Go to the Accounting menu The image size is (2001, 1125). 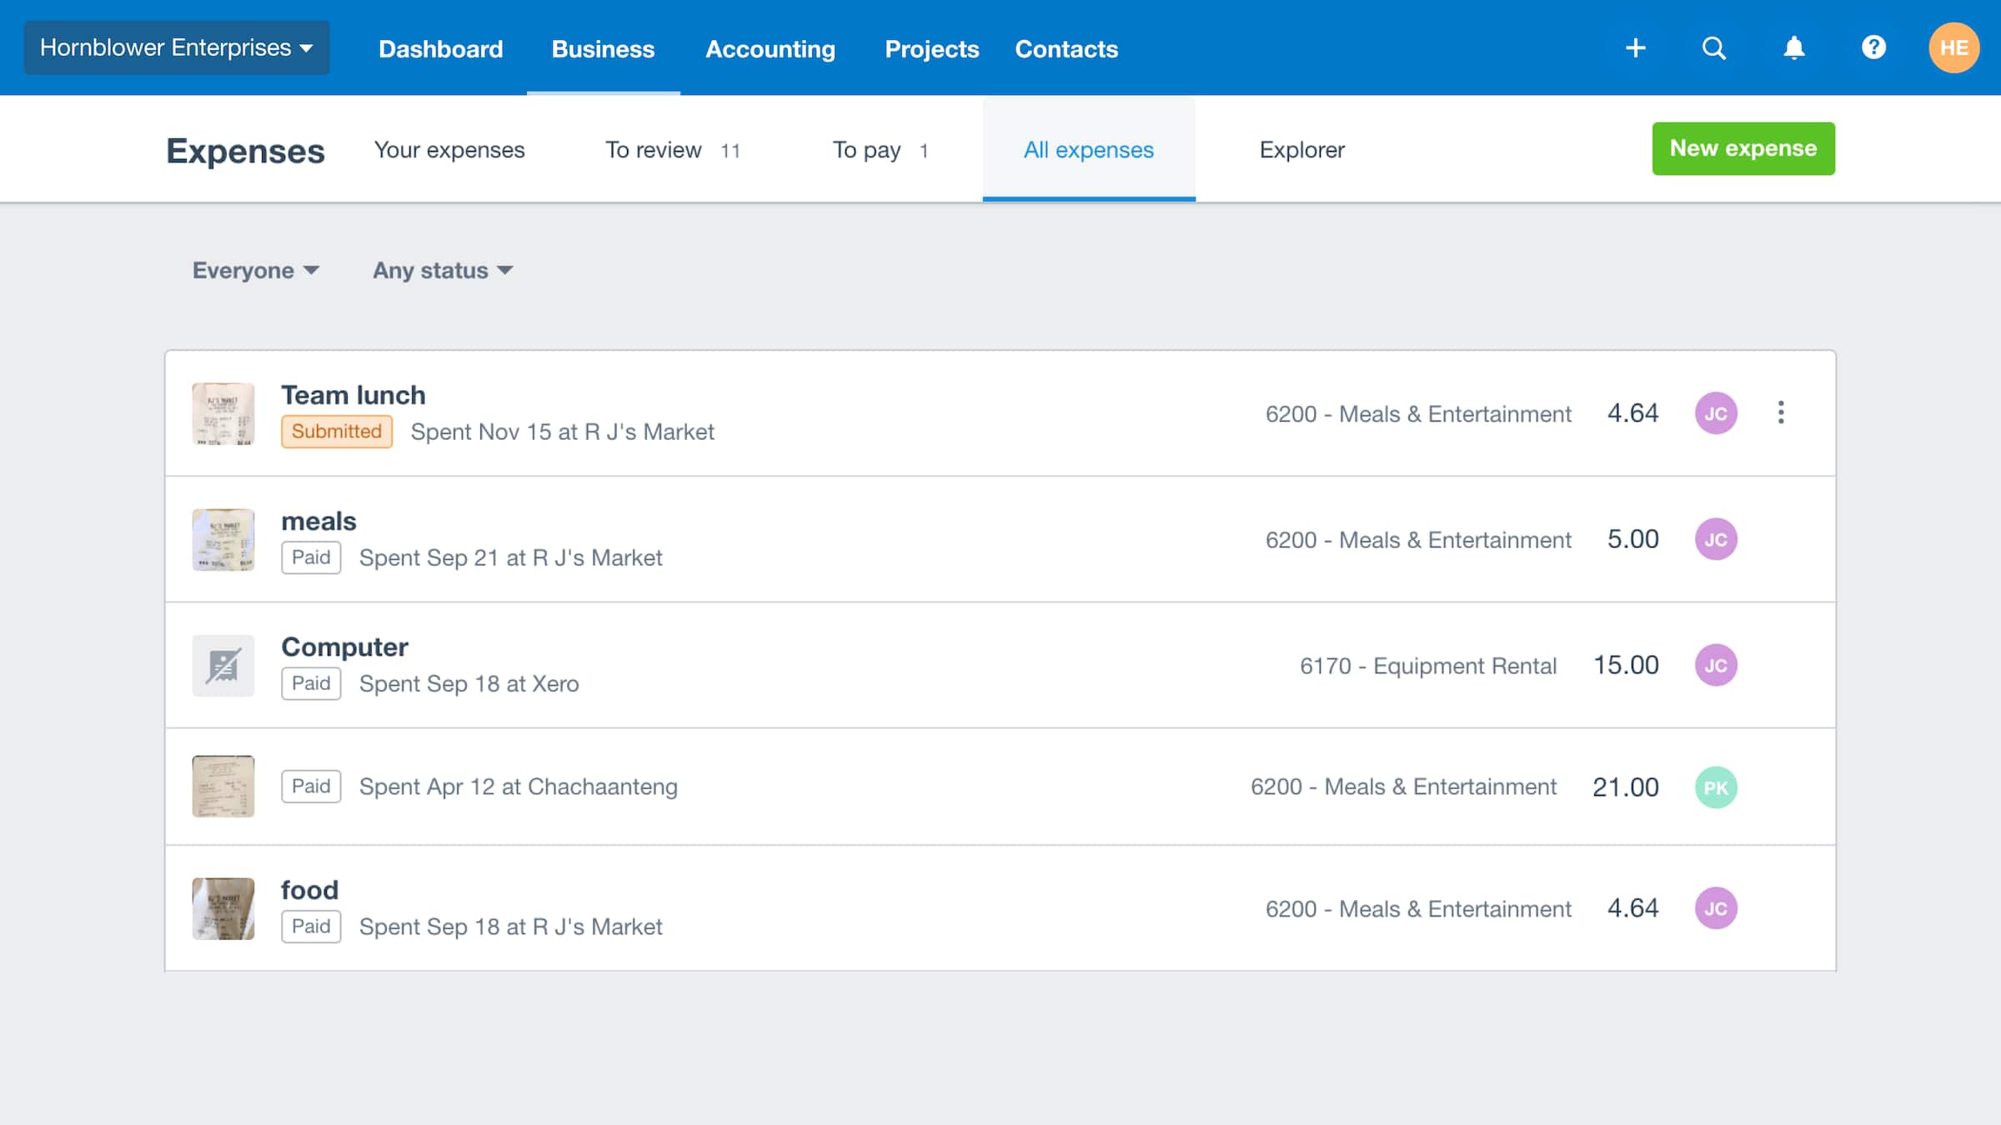tap(770, 48)
